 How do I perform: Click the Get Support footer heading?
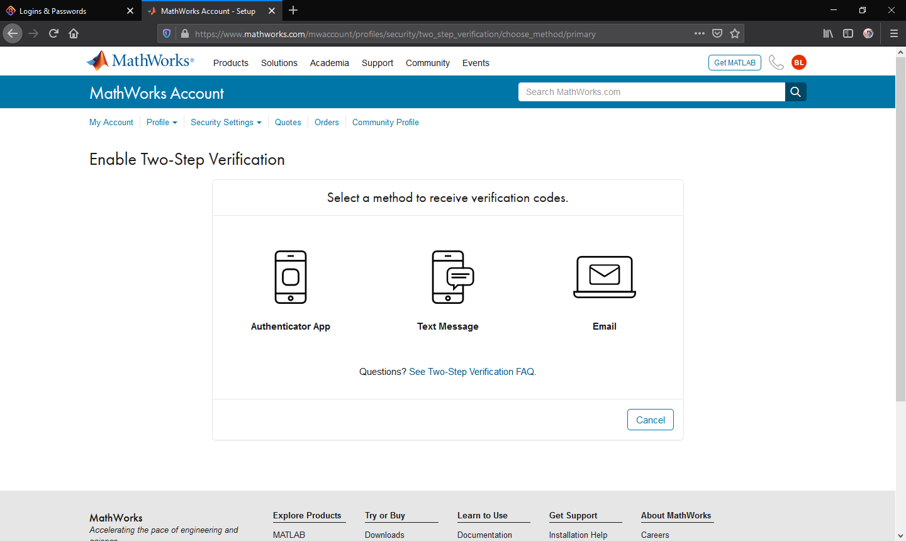pyautogui.click(x=573, y=515)
